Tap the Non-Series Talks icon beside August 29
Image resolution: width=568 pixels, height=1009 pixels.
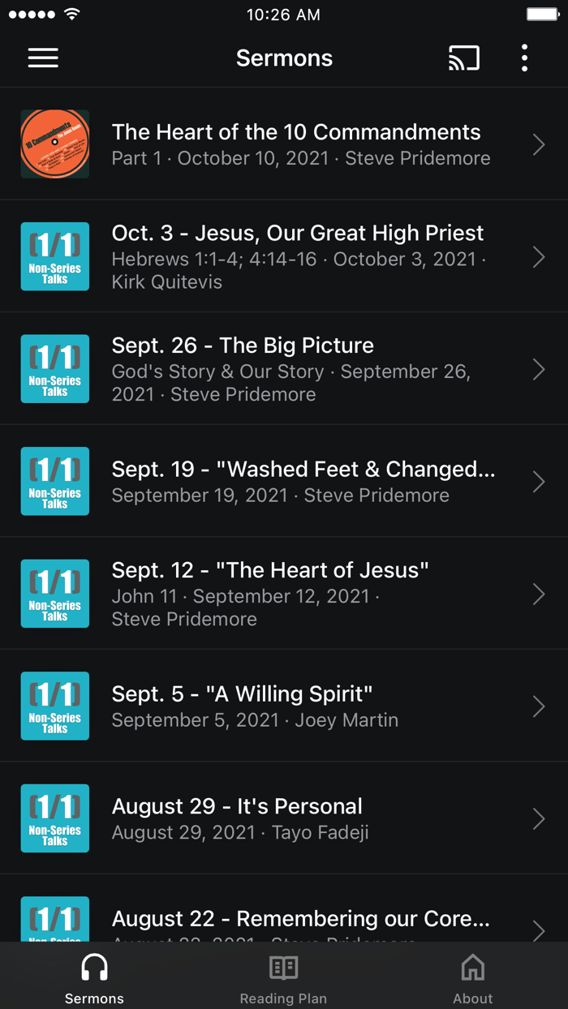tap(55, 818)
